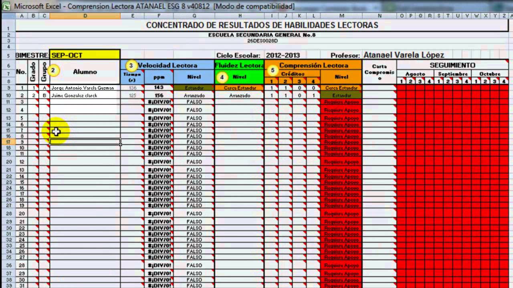
Task: Click the SEGUIMIENTO heading
Action: pos(452,65)
